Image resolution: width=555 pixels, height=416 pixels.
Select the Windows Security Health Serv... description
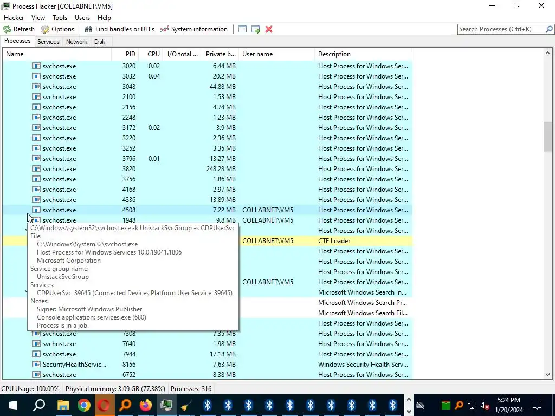(x=363, y=365)
